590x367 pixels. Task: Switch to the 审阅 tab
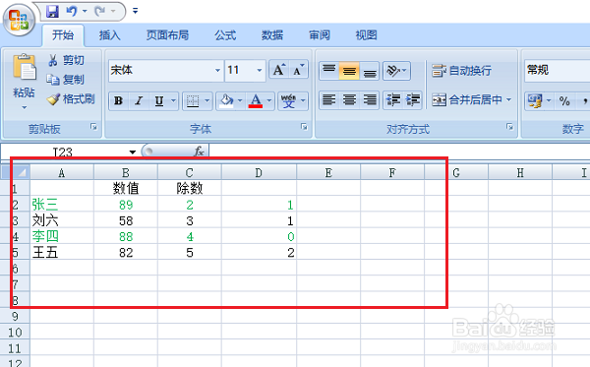coord(320,35)
